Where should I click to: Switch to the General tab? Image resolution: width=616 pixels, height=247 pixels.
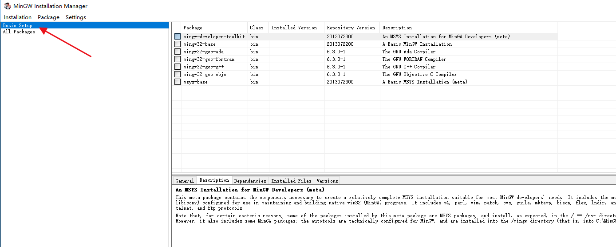[185, 181]
